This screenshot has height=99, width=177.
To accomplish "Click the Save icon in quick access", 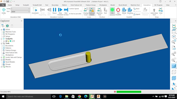I will point(8,2).
